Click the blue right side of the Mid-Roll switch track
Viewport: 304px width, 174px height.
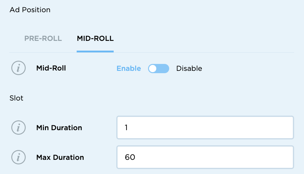[x=164, y=69]
